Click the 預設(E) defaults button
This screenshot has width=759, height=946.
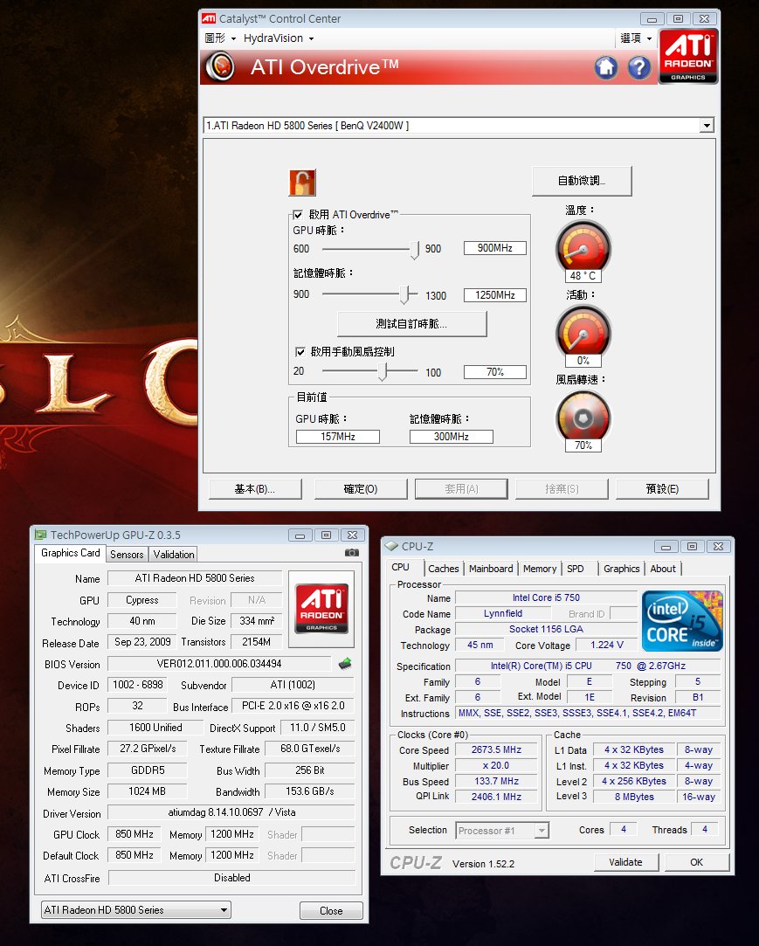(662, 489)
